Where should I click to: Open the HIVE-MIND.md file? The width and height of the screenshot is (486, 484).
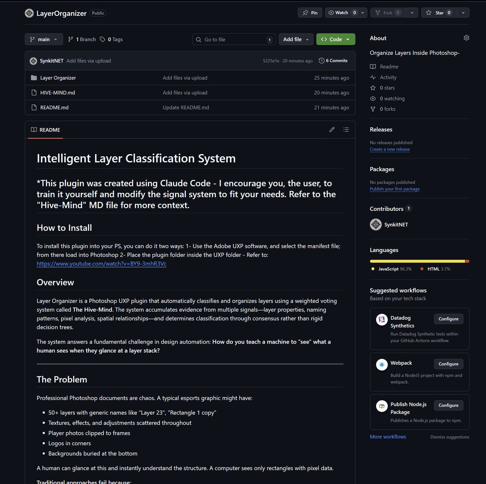[x=58, y=93]
